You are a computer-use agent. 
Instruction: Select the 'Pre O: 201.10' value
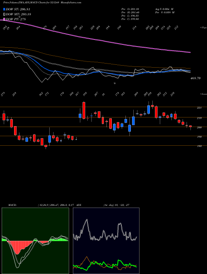click(130, 9)
